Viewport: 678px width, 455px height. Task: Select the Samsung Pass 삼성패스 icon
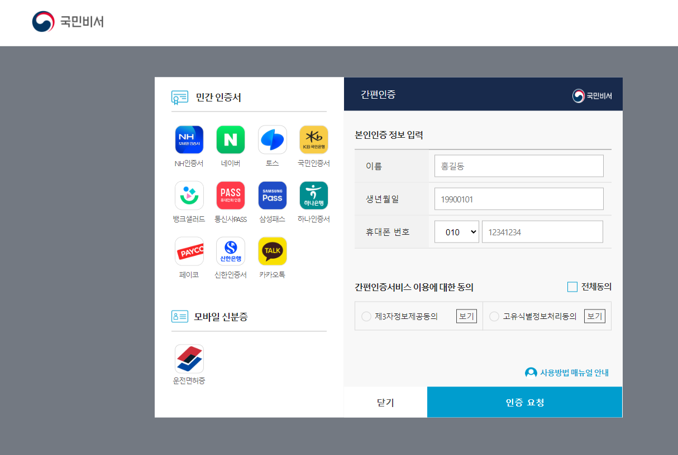273,196
